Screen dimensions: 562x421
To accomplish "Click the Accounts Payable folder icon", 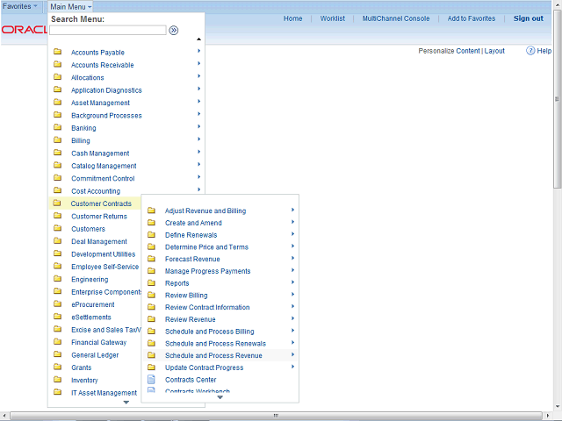I will (57, 53).
